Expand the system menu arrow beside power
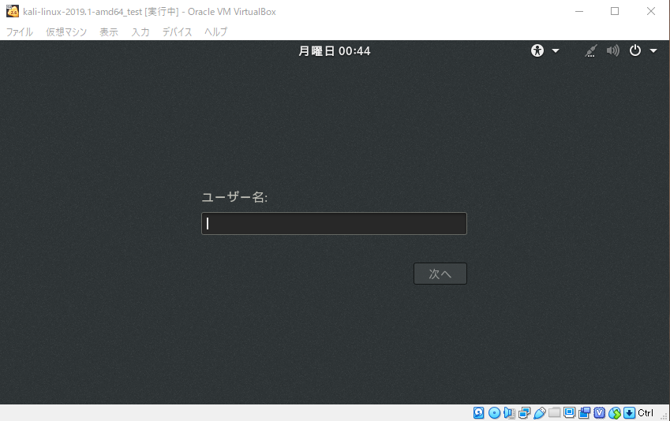670x421 pixels. point(653,50)
